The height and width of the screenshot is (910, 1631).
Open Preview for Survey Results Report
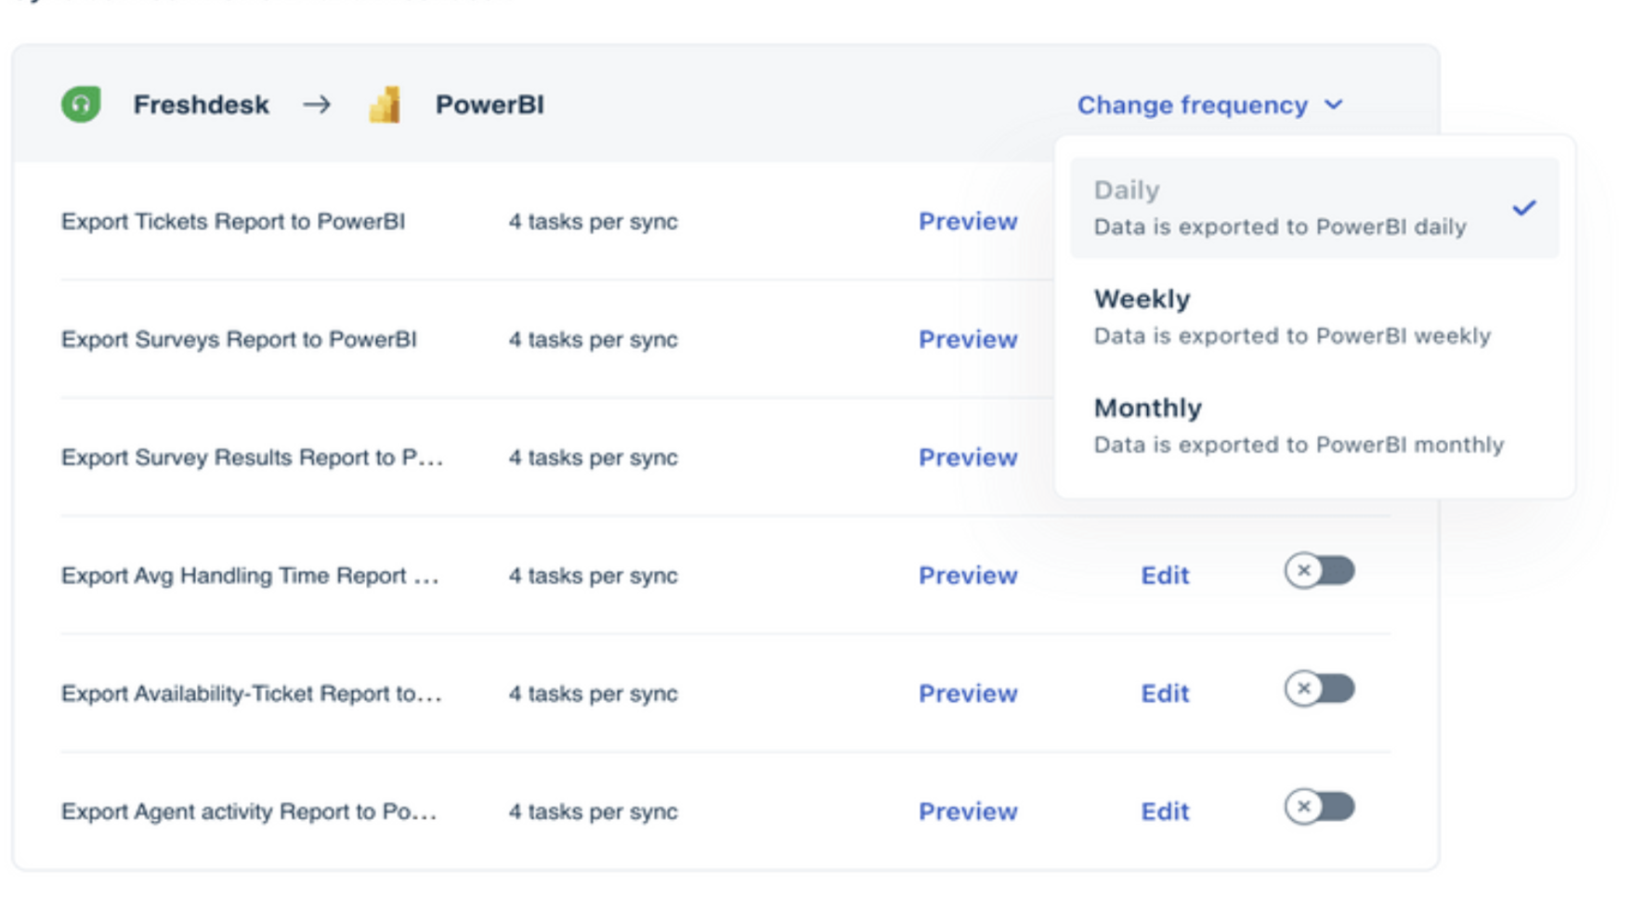tap(968, 458)
